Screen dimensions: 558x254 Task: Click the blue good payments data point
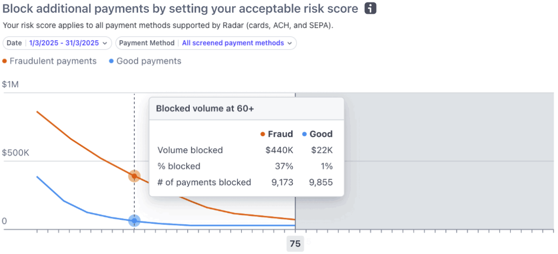[x=134, y=221]
